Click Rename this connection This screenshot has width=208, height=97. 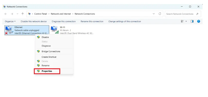tap(92, 21)
